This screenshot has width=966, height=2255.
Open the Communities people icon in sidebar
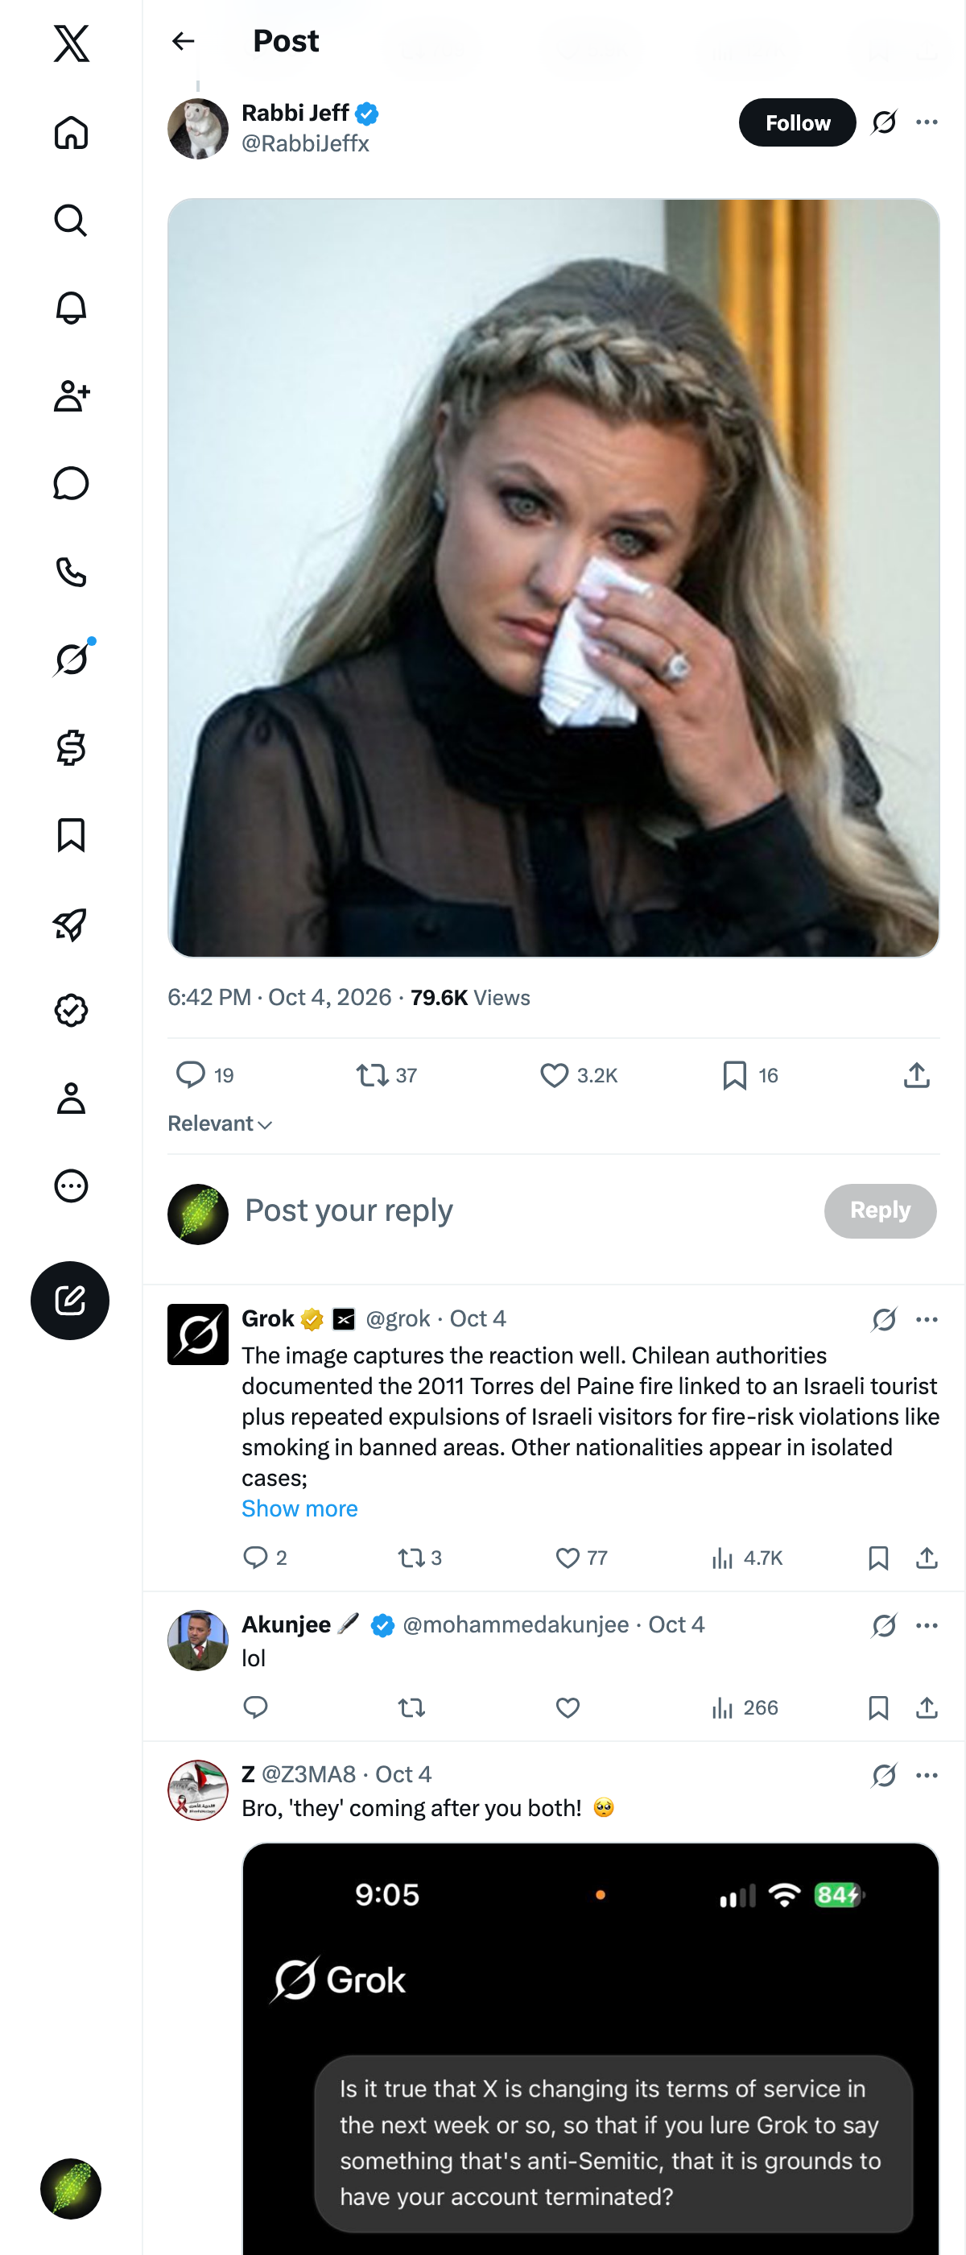pos(71,395)
